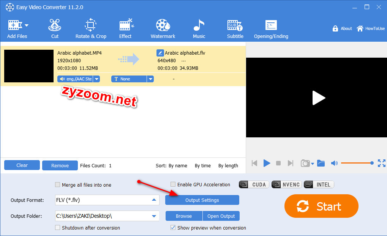Click the Clear button
The width and height of the screenshot is (387, 236).
[22, 165]
